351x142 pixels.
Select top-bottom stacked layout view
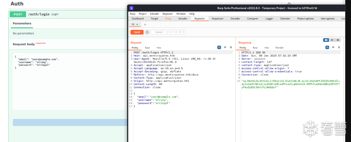pyautogui.click(x=332, y=40)
